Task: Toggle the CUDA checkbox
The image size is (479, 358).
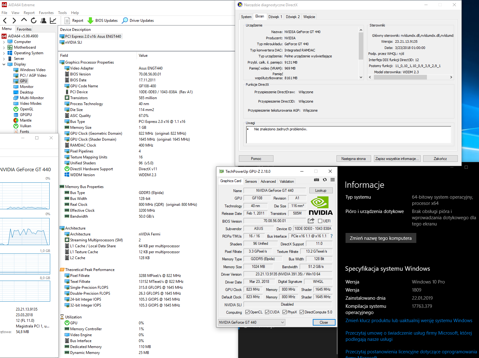Action: (x=267, y=312)
